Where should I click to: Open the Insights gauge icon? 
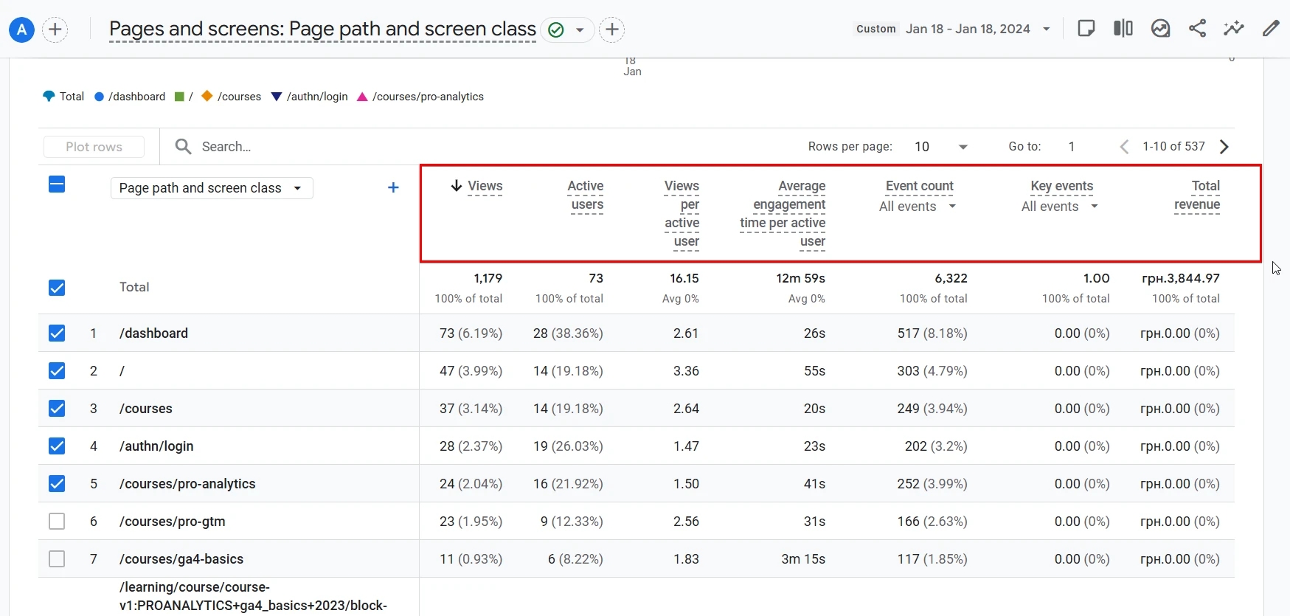1160,29
